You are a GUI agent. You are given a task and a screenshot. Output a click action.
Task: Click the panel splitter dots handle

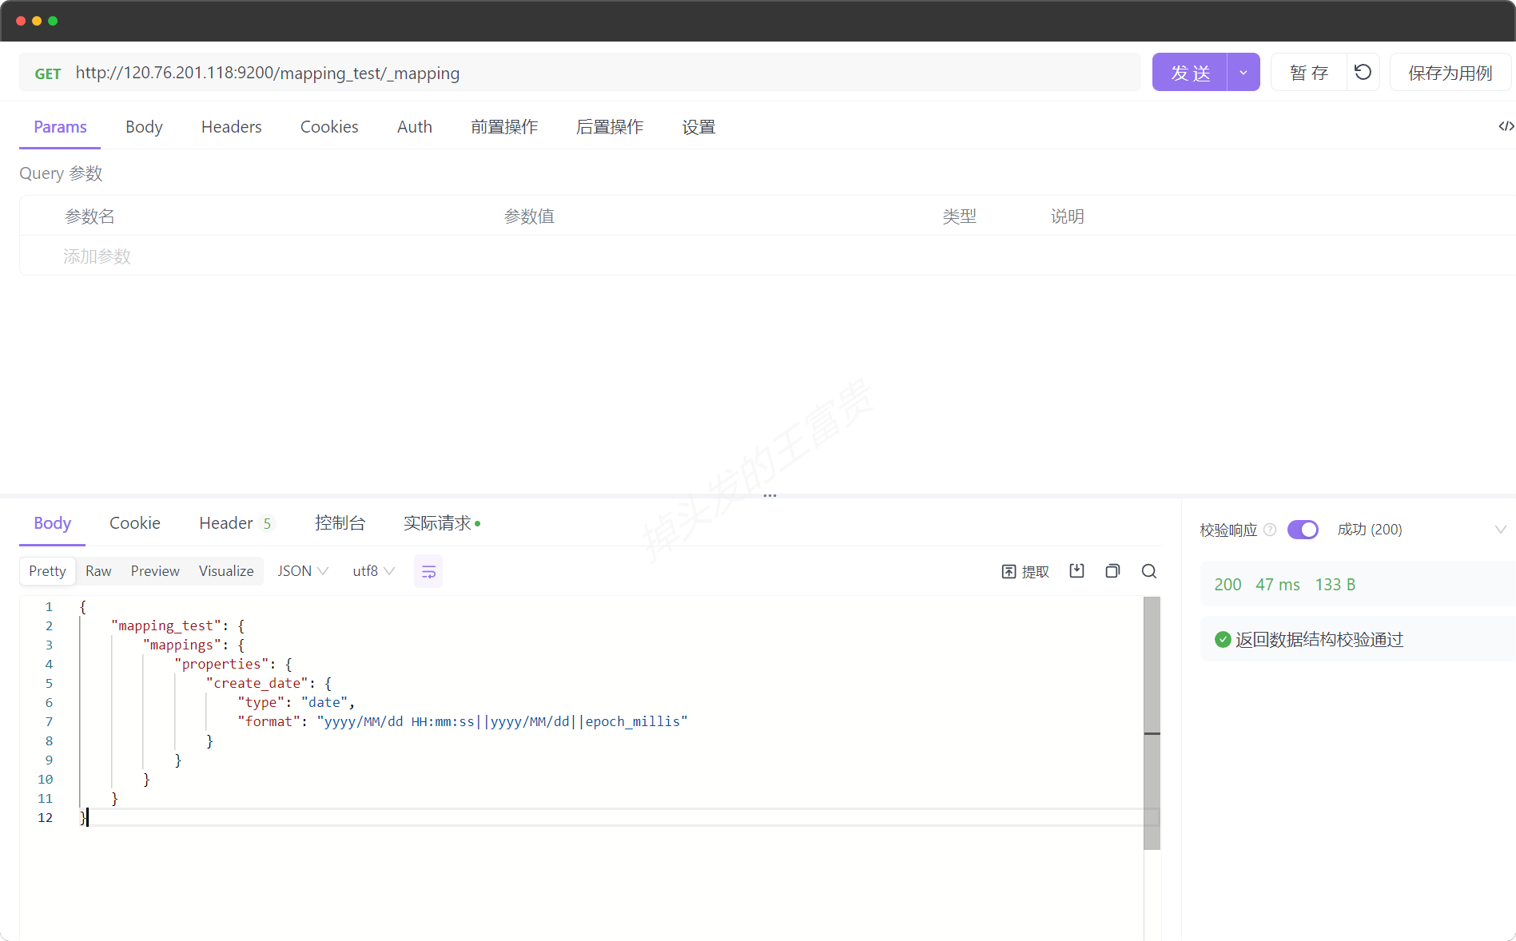coord(770,495)
